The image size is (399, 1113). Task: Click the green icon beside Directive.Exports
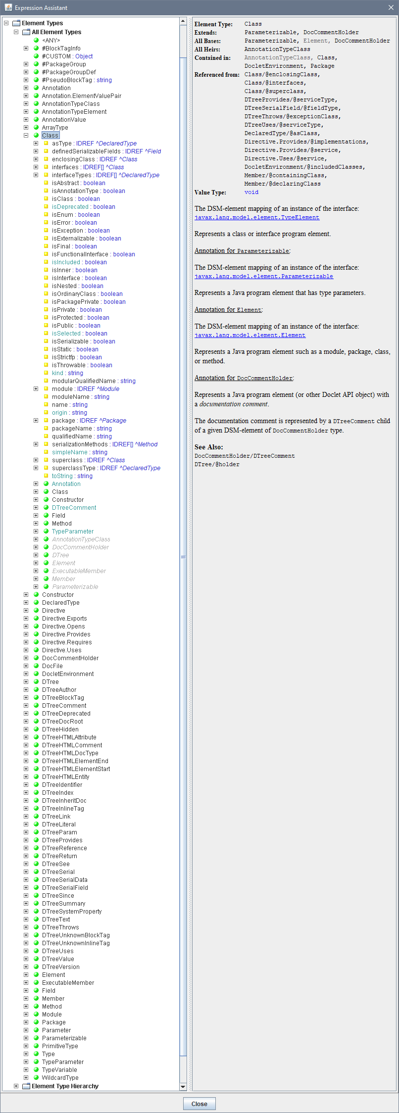(x=36, y=619)
